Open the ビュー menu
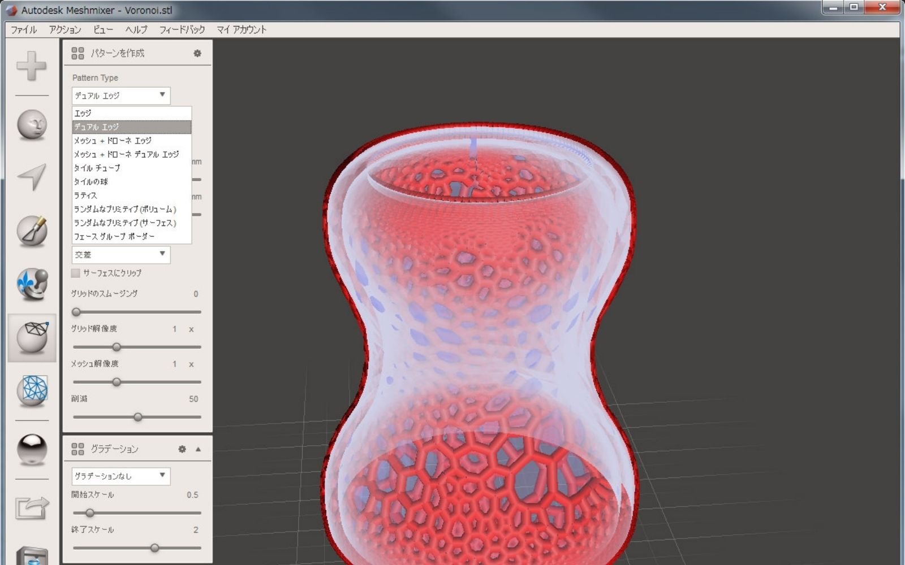This screenshot has height=565, width=905. tap(103, 29)
